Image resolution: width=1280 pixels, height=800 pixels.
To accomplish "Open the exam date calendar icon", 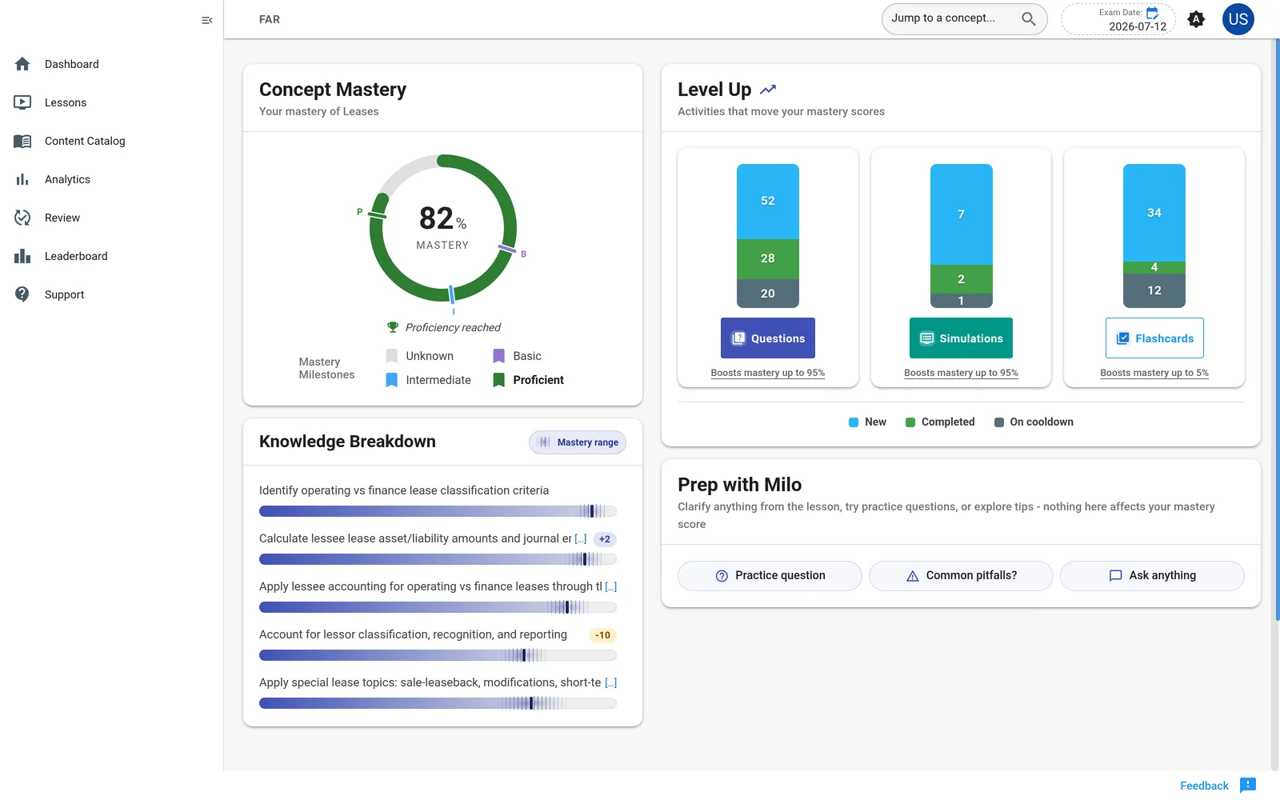I will tap(1153, 13).
